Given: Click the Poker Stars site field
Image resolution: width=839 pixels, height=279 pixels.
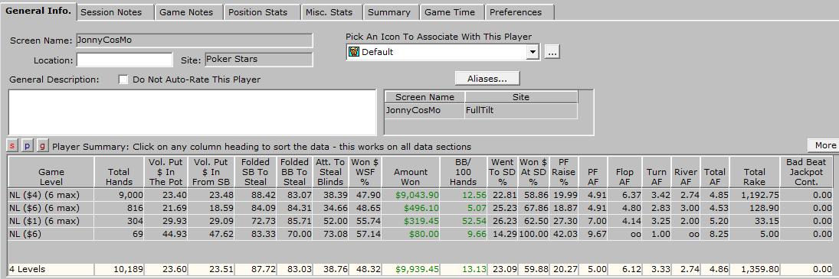Looking at the screenshot, I should 258,59.
